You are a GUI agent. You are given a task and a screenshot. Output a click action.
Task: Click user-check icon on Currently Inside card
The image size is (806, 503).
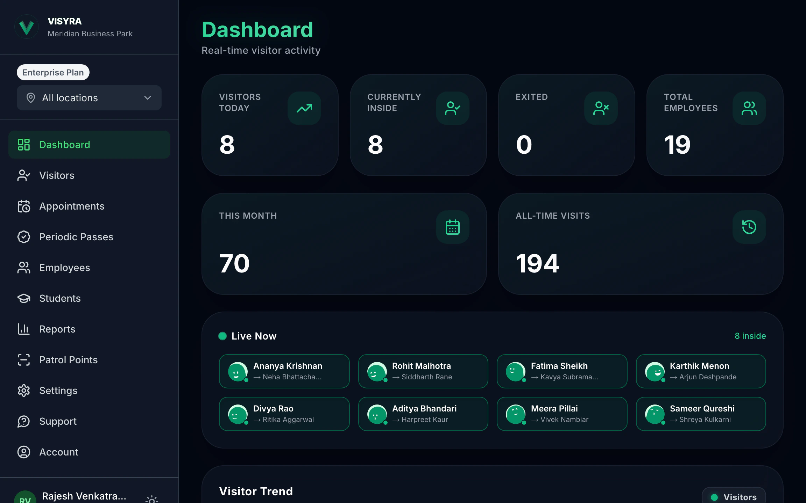(453, 108)
